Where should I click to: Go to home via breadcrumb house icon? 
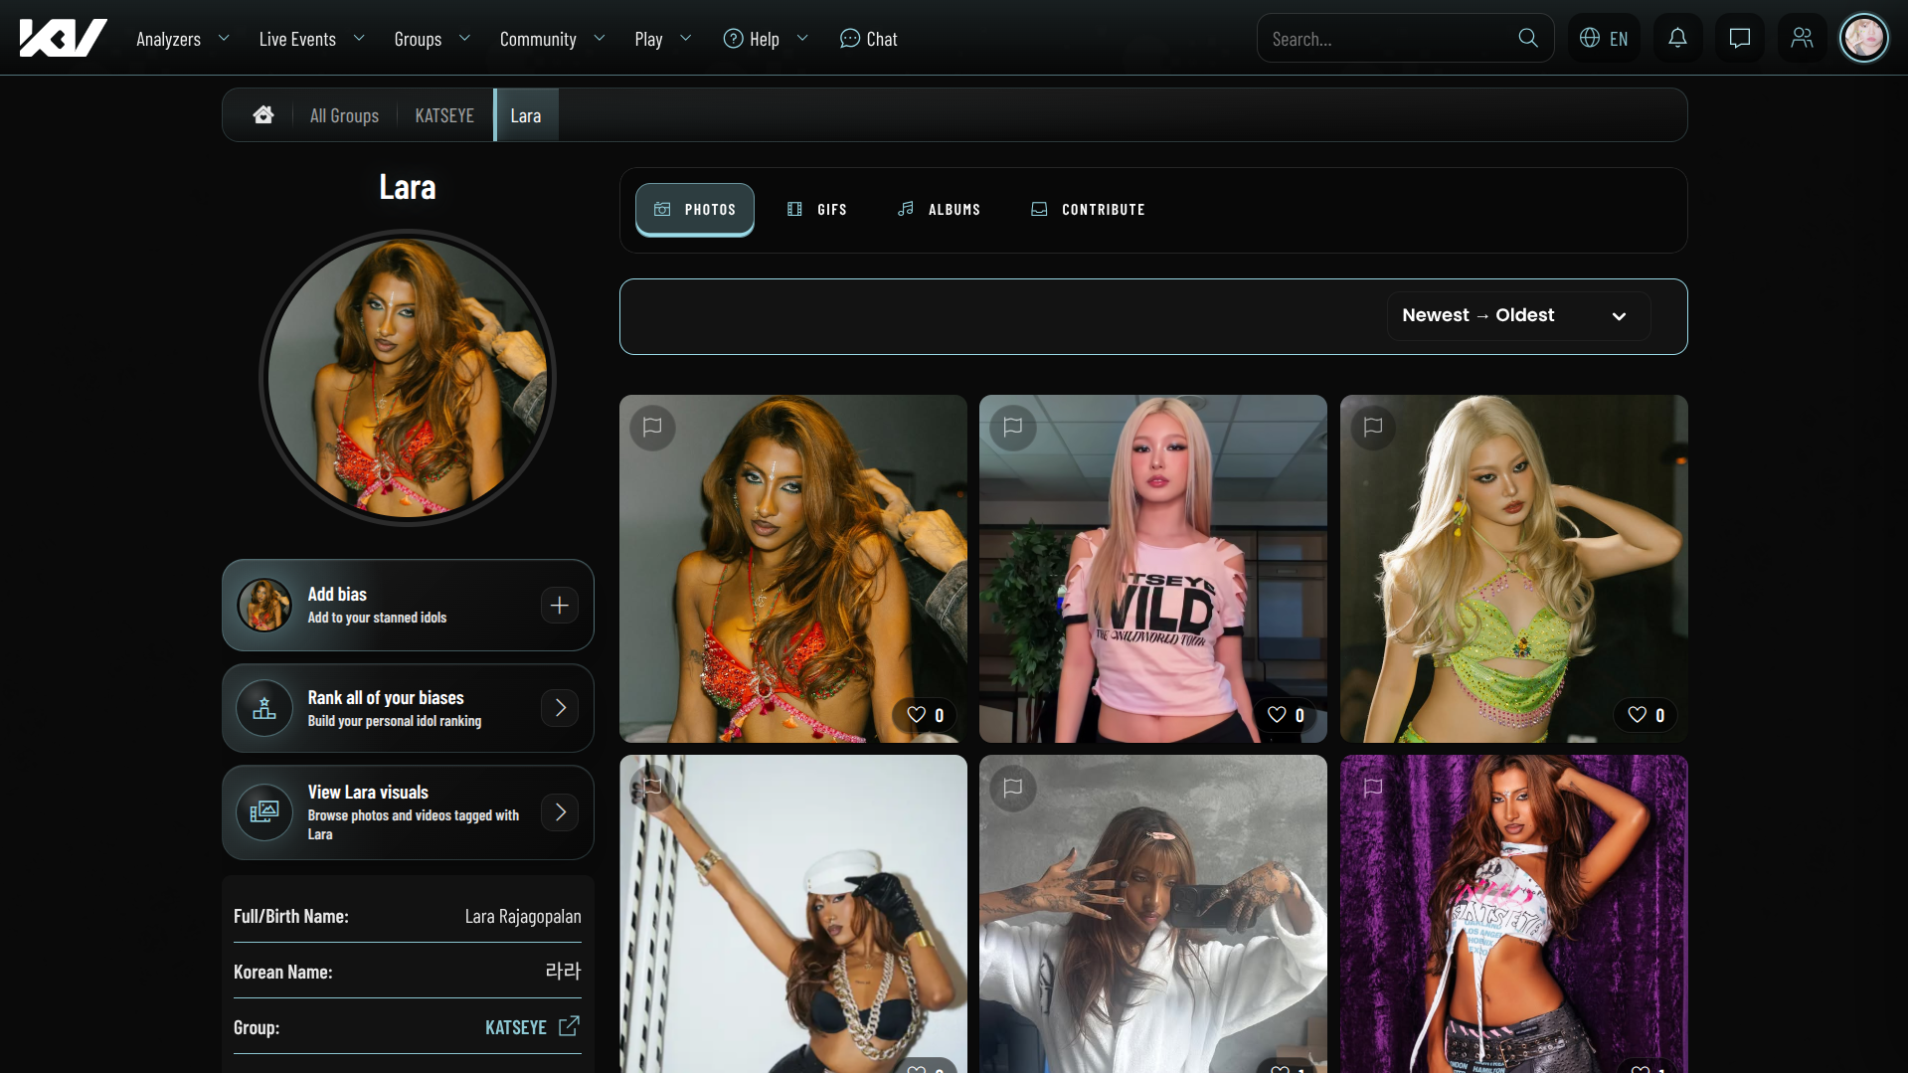(x=263, y=115)
